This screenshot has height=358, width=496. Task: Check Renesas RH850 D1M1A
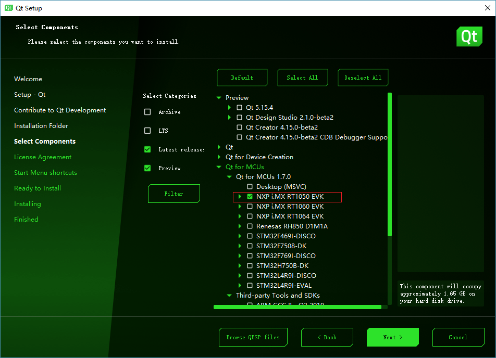tap(250, 226)
